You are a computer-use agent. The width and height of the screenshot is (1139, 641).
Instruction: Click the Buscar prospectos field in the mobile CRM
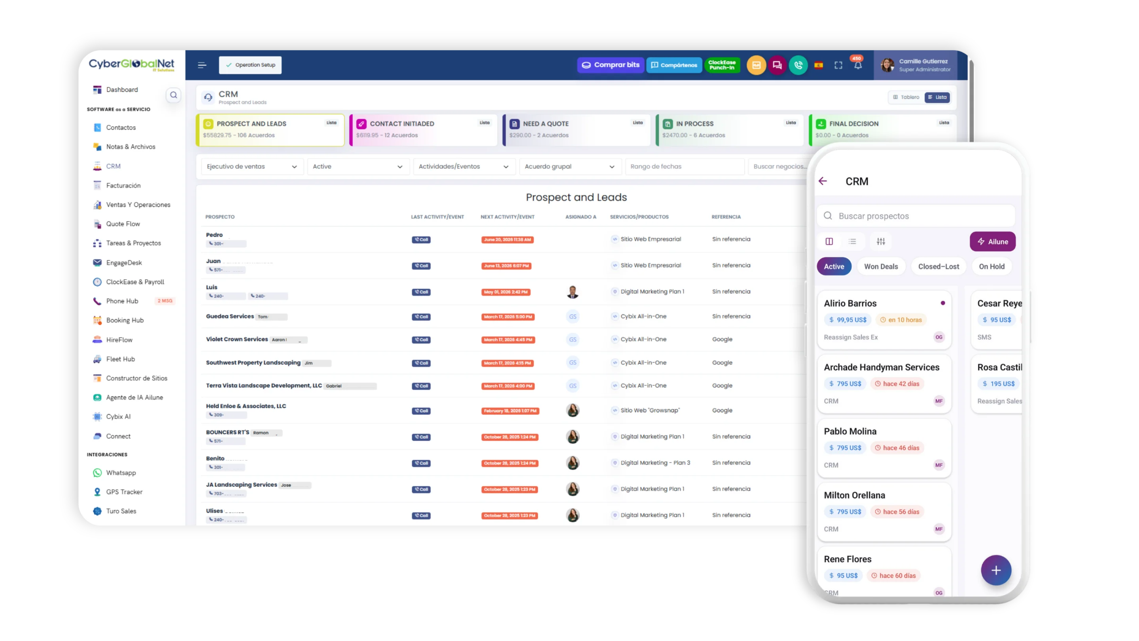(x=916, y=216)
